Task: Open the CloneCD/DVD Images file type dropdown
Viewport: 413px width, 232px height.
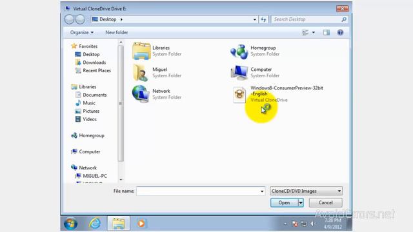Action: (306, 191)
